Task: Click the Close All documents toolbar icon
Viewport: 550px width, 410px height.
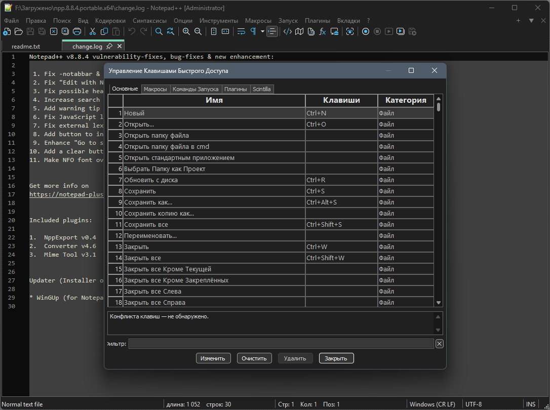Action: coord(65,31)
